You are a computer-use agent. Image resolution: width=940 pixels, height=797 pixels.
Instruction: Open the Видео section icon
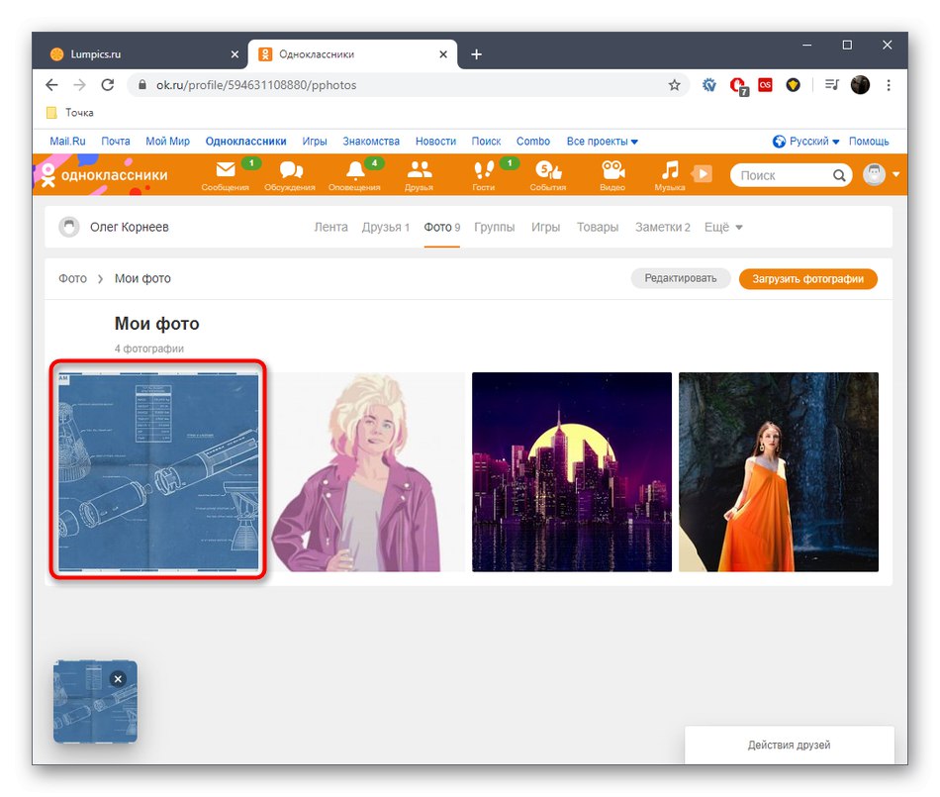(612, 170)
